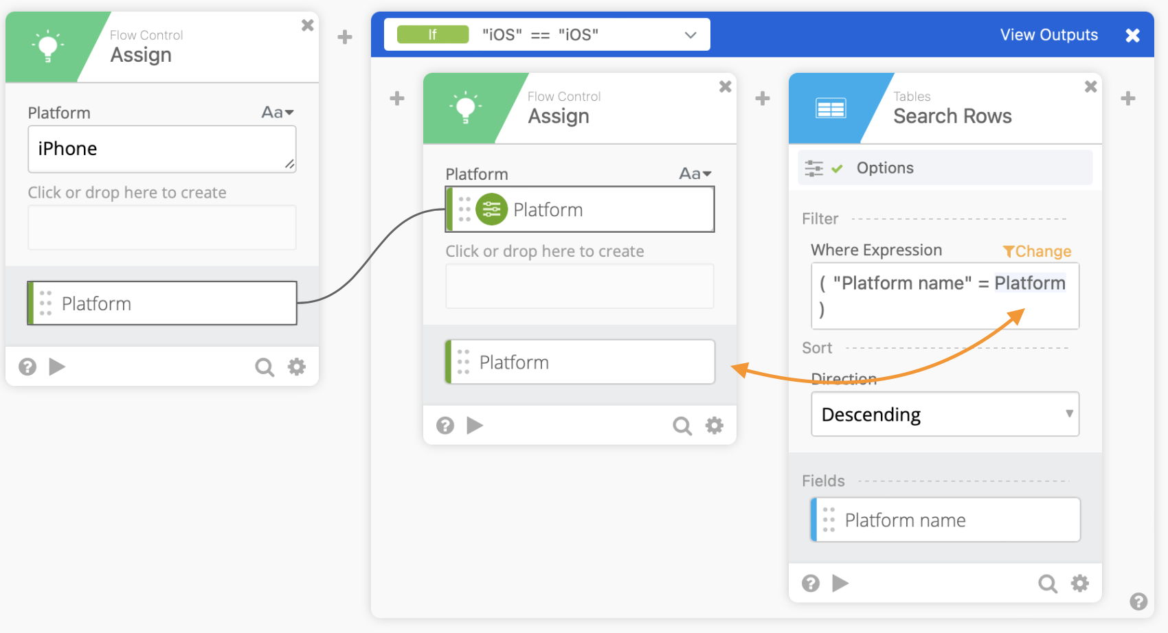1168x633 pixels.
Task: Open Aa type dropdown on first Assign card
Action: tap(278, 113)
